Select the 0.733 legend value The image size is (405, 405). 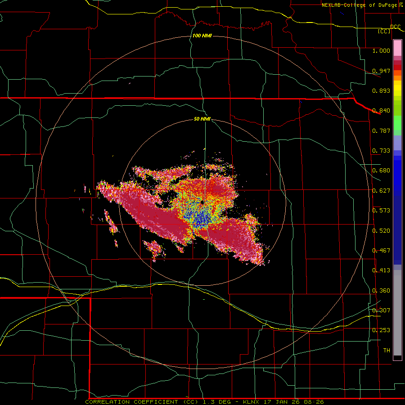(381, 151)
